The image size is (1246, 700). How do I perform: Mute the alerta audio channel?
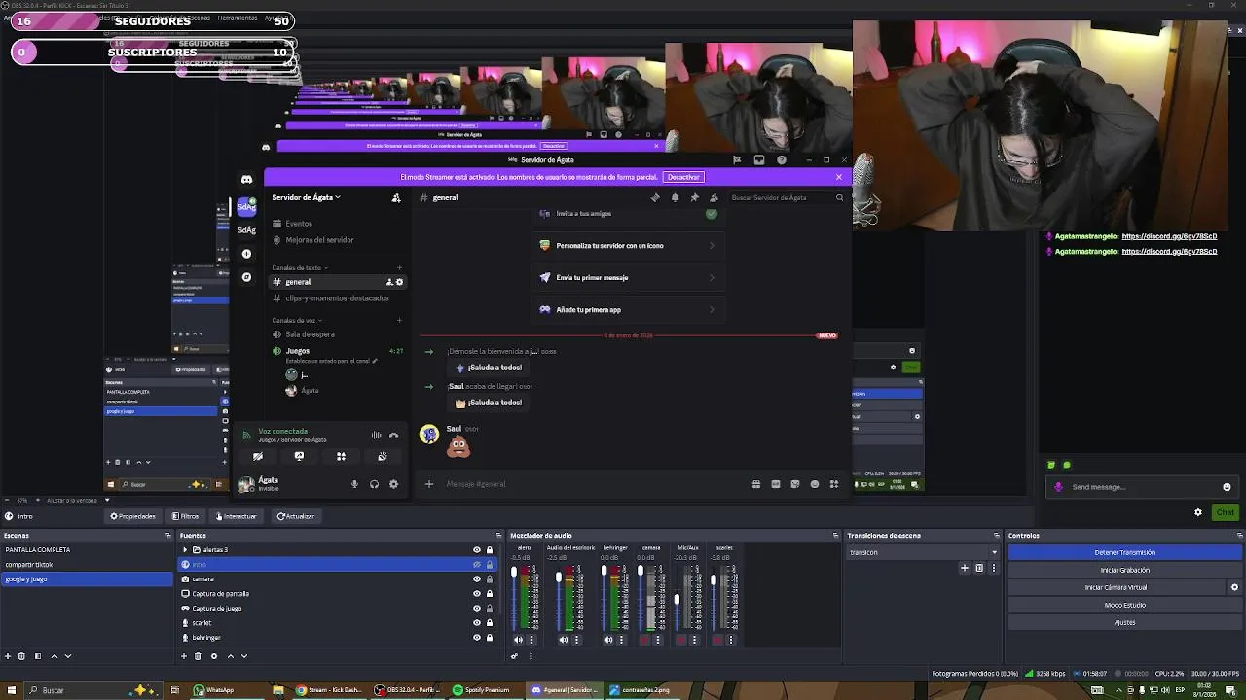(x=518, y=640)
